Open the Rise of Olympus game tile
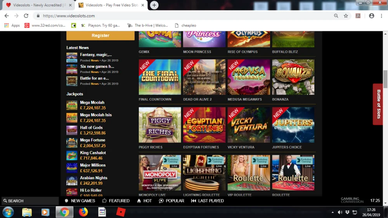Screen dimensions: 388x218 249,39
